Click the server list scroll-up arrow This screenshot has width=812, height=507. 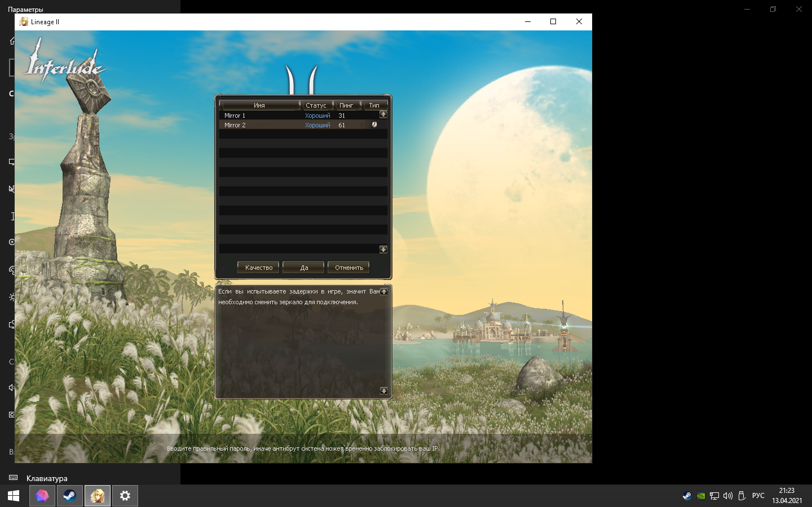click(x=383, y=114)
